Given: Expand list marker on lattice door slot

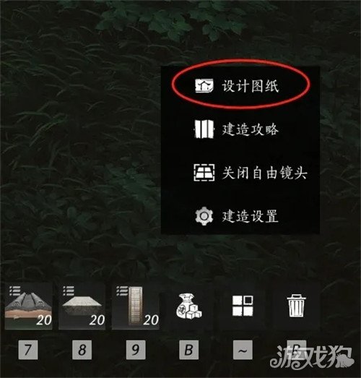Looking at the screenshot, I should 122,291.
